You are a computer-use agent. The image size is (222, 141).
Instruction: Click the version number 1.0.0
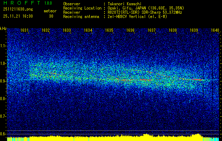tap(48, 3)
